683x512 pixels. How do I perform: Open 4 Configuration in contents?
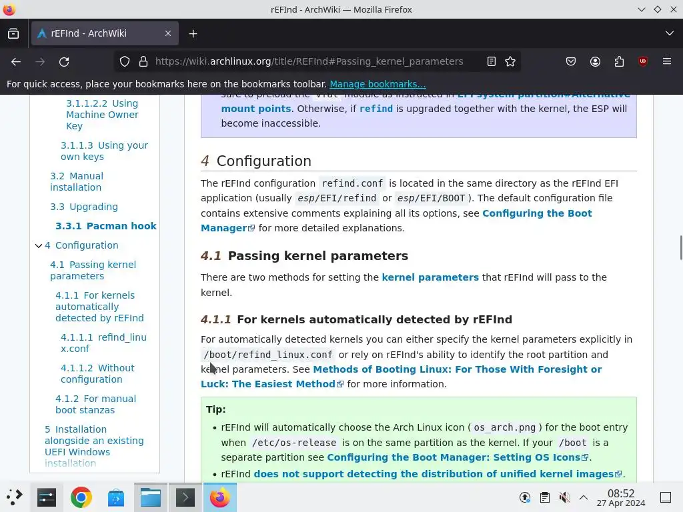pos(81,245)
